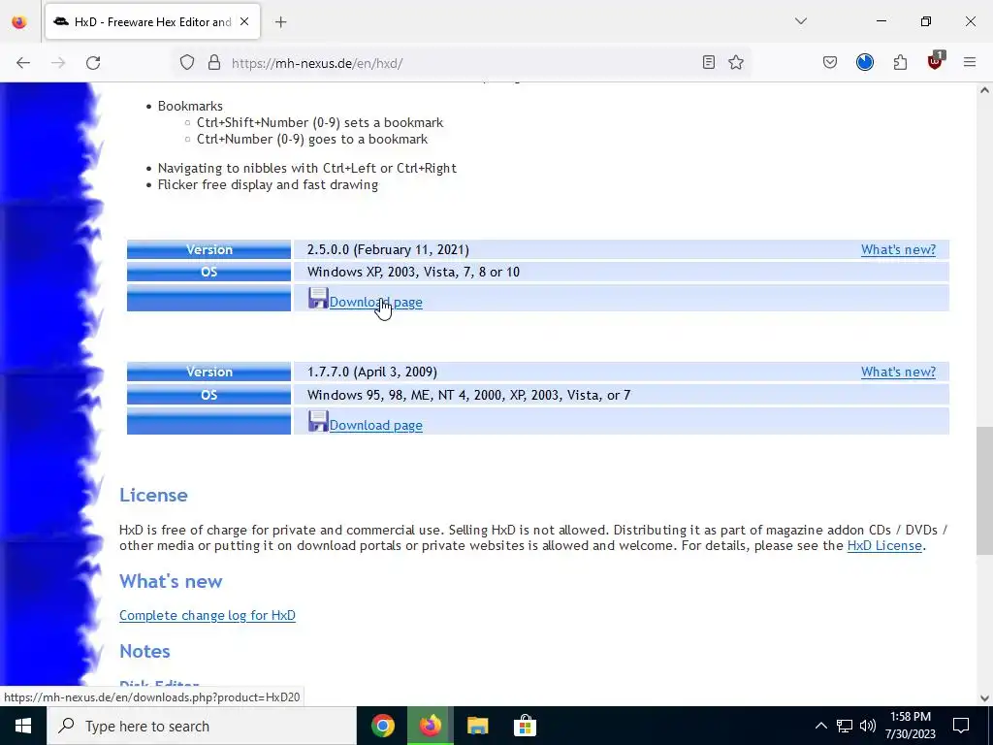Screen dimensions: 993x745
Task: Open the Windows Start menu
Action: click(x=23, y=726)
